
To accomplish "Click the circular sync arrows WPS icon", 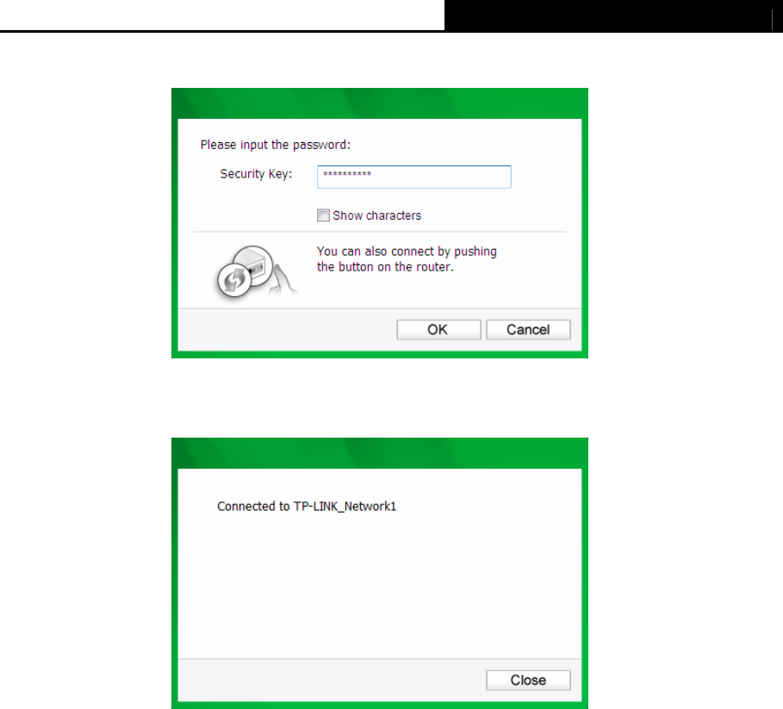I will (234, 280).
